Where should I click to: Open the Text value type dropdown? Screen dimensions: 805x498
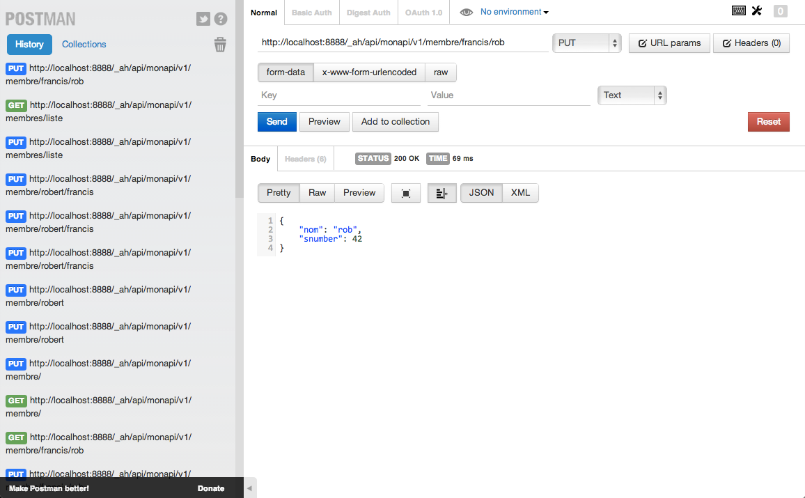coord(631,95)
